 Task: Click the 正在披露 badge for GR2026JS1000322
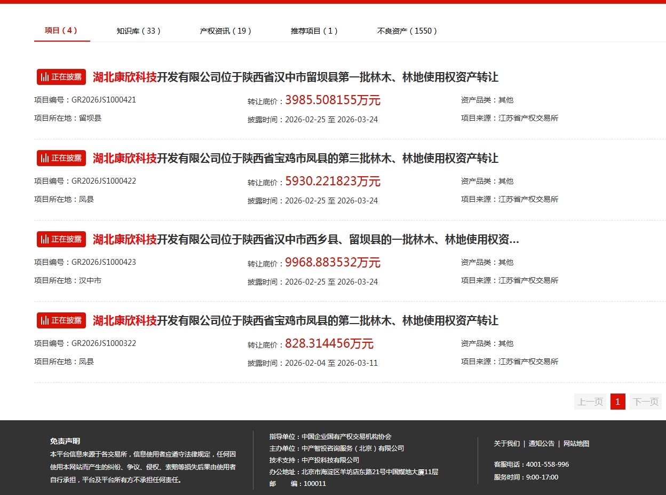pyautogui.click(x=61, y=320)
